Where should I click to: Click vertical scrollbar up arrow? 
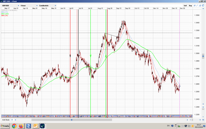(x=203, y=9)
